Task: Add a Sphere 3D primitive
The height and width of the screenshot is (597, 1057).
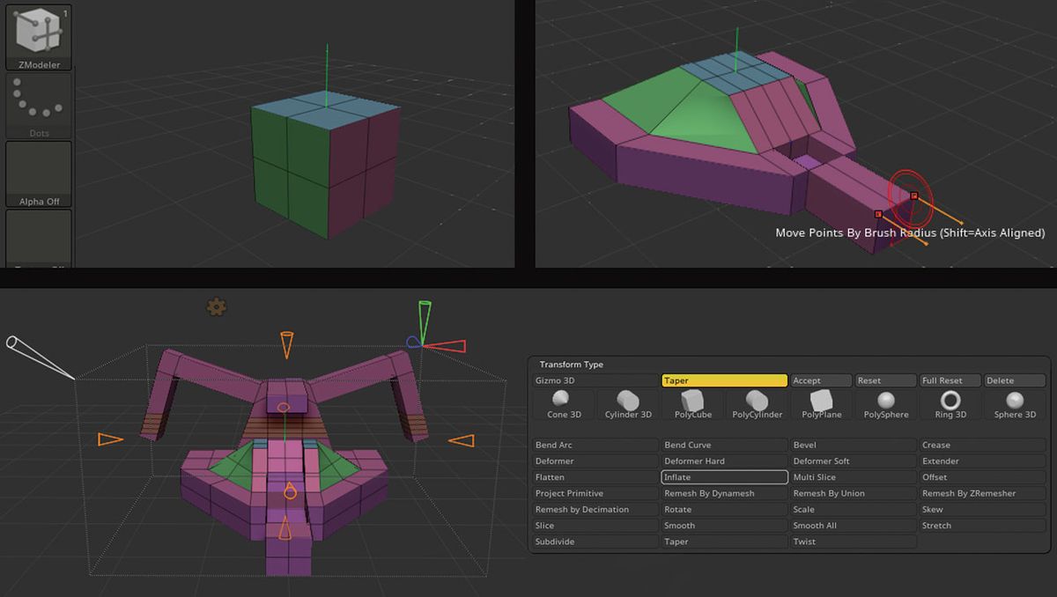Action: pyautogui.click(x=1013, y=405)
